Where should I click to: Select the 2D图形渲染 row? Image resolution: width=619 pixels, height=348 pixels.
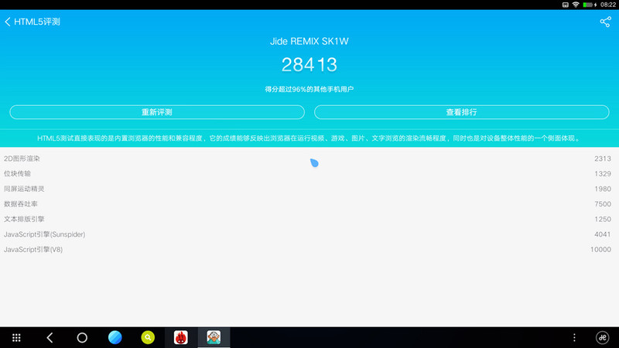pos(309,159)
